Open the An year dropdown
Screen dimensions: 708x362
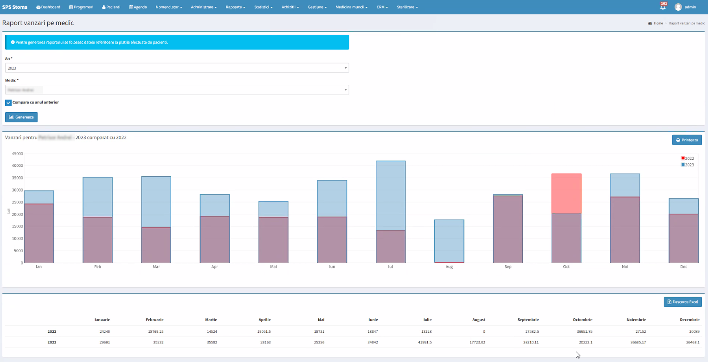pyautogui.click(x=177, y=68)
